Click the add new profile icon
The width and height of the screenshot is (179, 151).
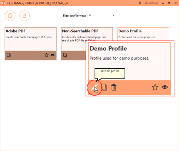(10, 16)
